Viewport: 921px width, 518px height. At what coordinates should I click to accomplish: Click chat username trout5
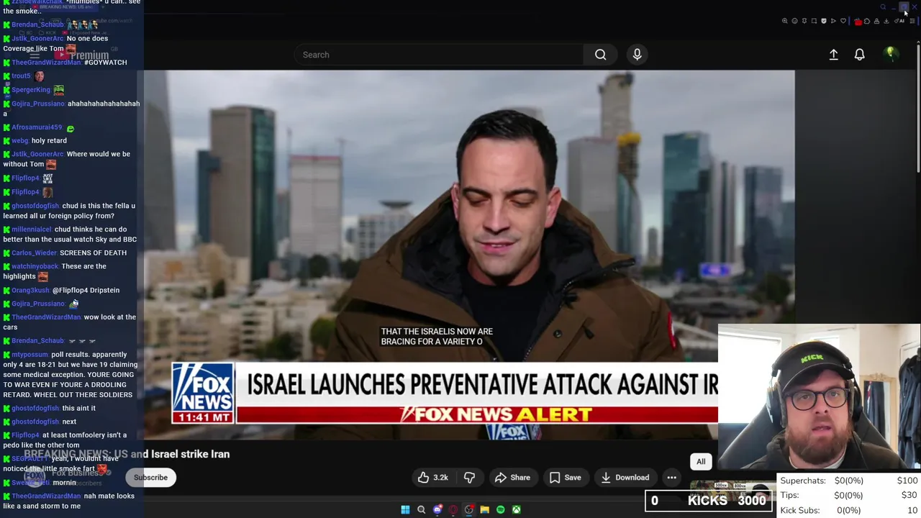point(21,76)
